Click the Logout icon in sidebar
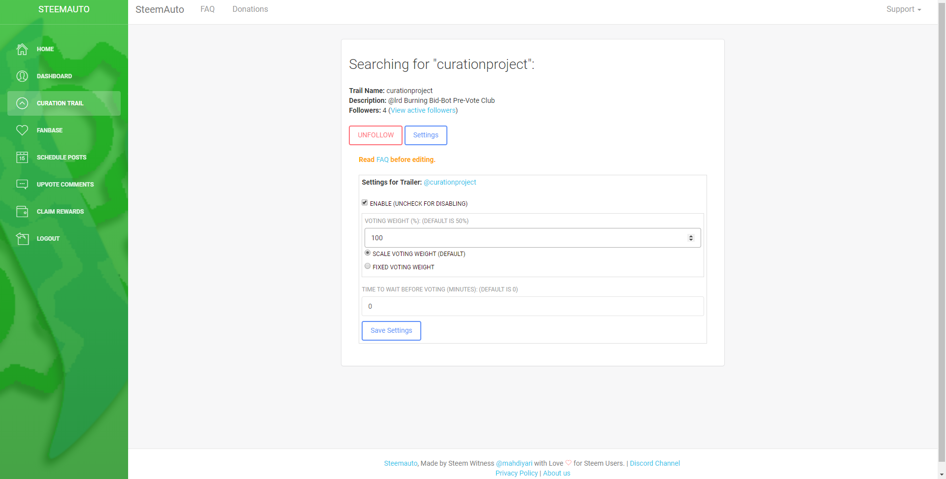Viewport: 946px width, 479px height. (x=22, y=239)
